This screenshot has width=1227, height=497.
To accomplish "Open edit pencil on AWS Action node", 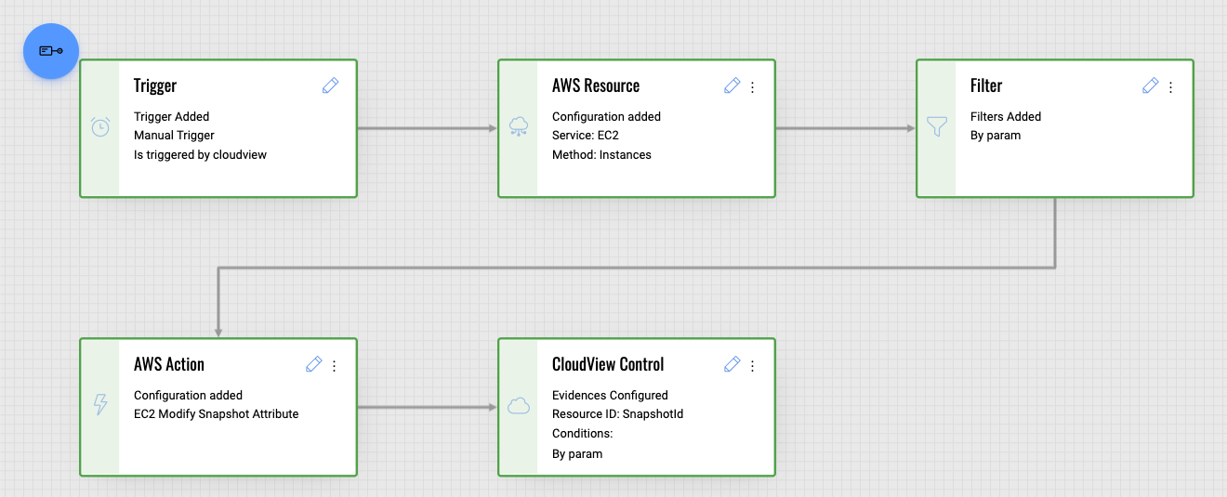I will click(313, 364).
